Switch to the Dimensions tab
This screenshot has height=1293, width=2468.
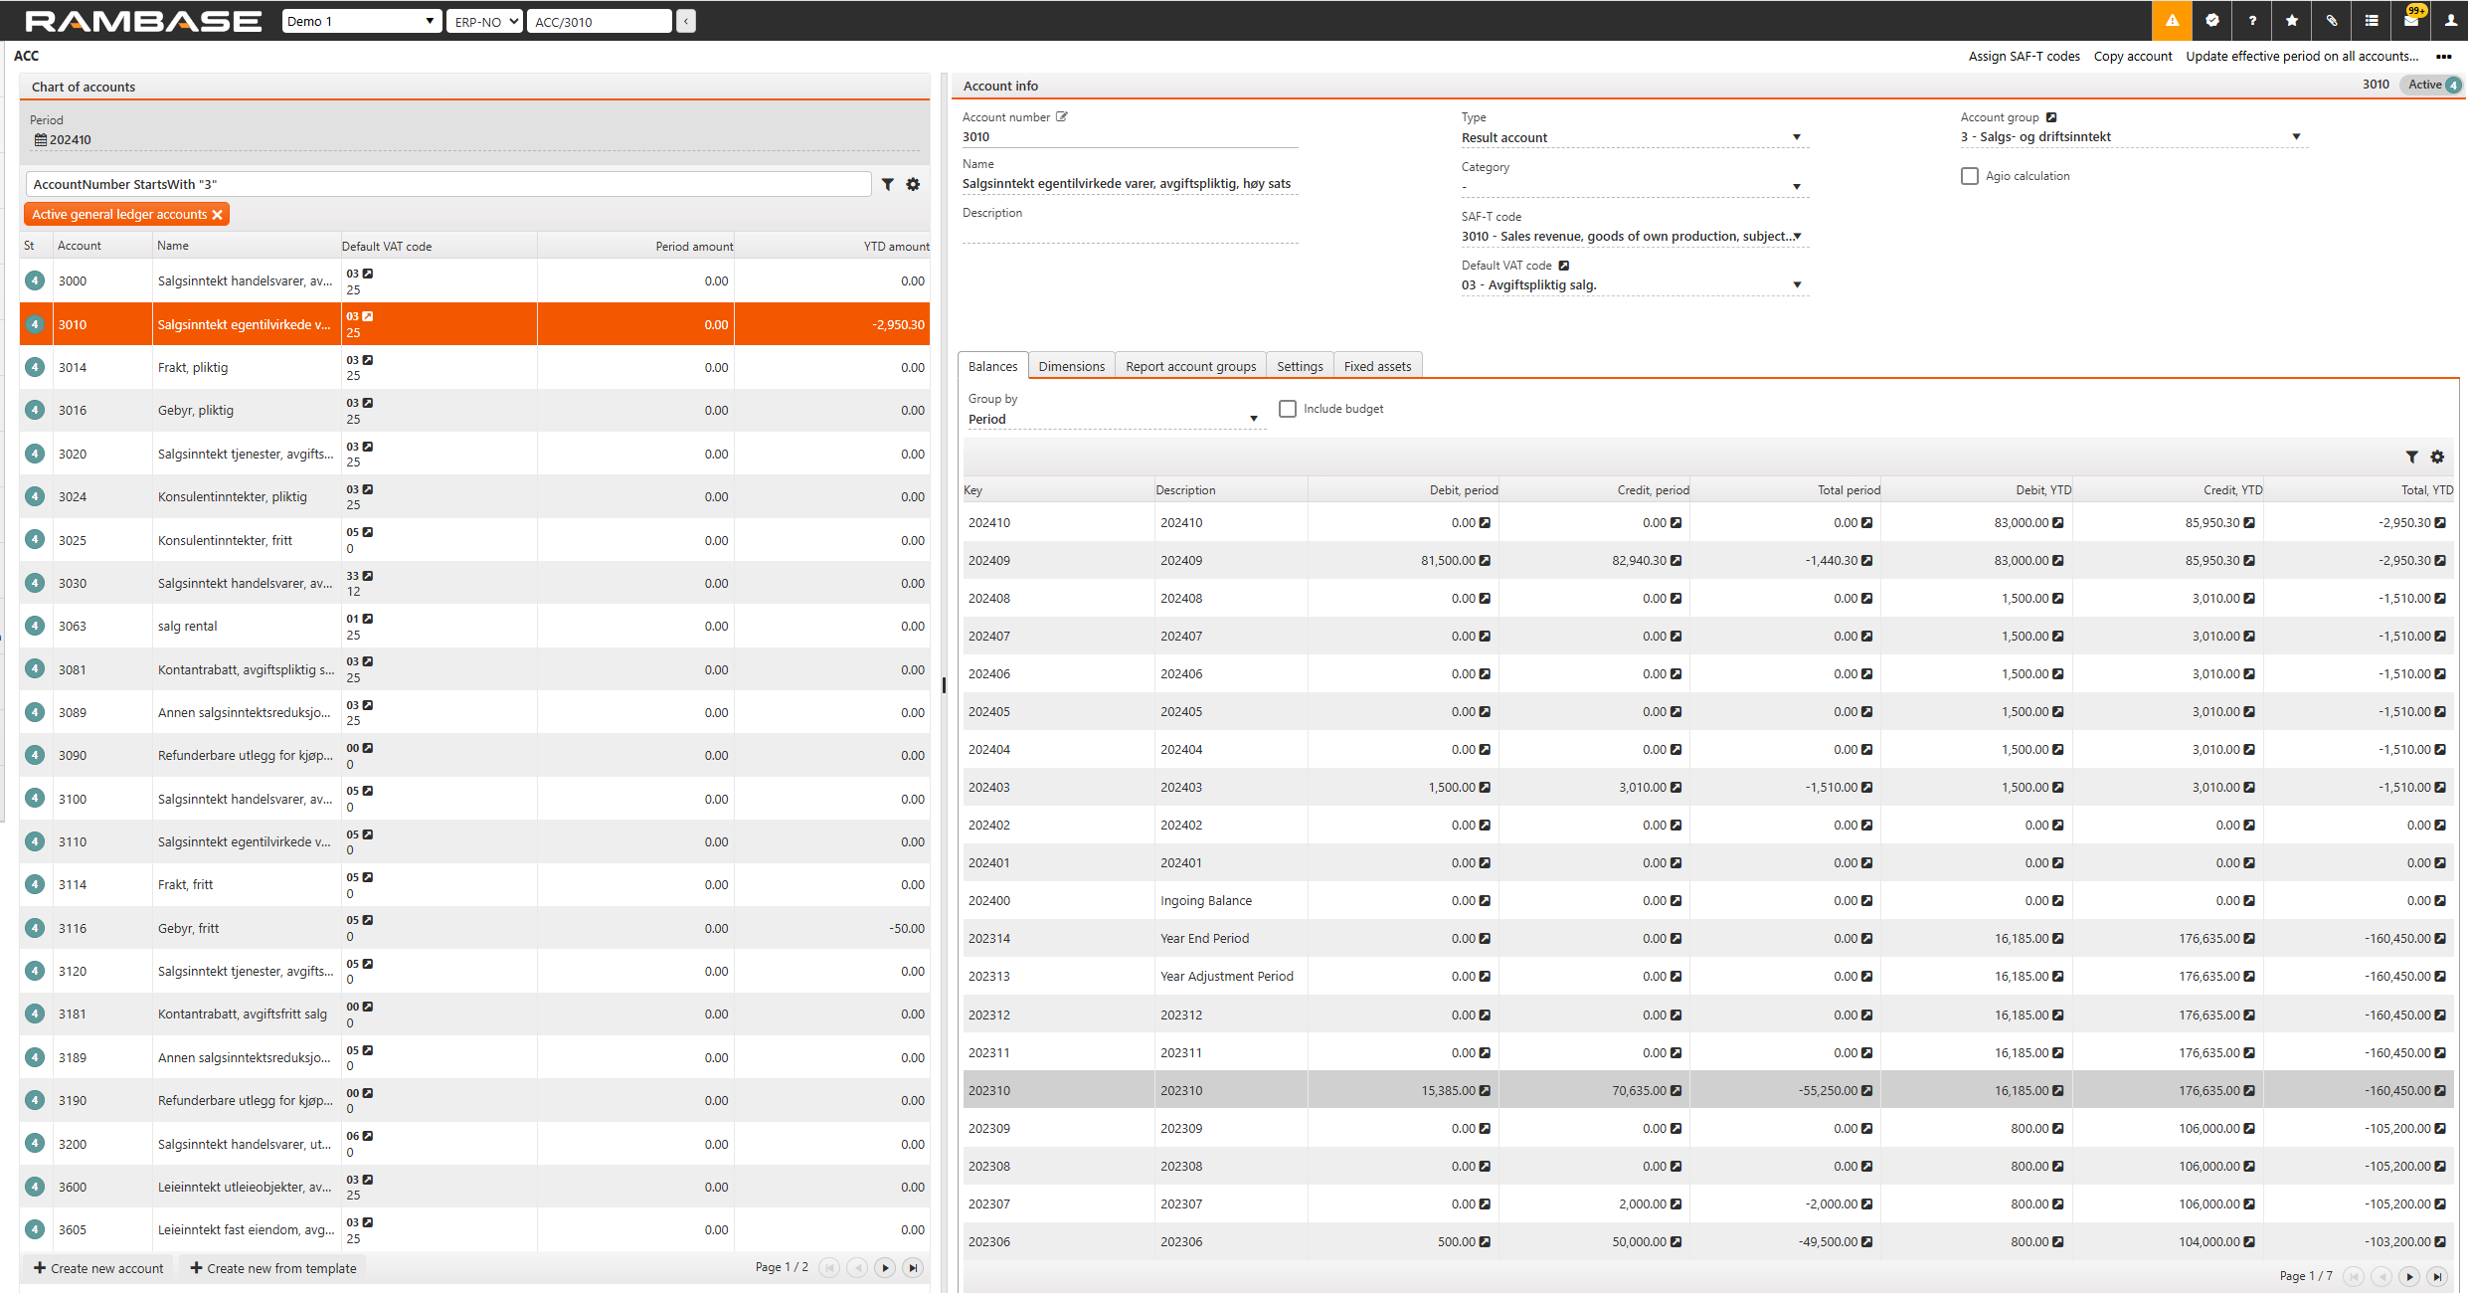coord(1071,366)
